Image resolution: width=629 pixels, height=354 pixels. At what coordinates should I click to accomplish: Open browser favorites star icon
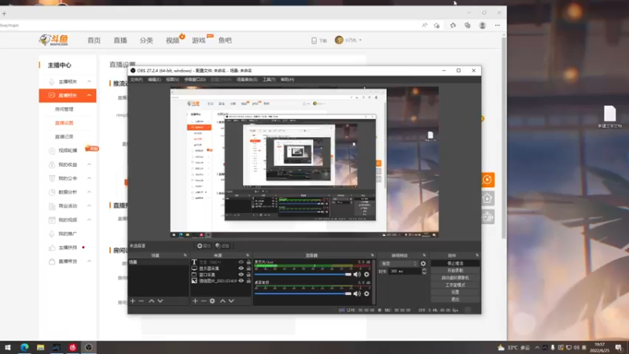[453, 25]
